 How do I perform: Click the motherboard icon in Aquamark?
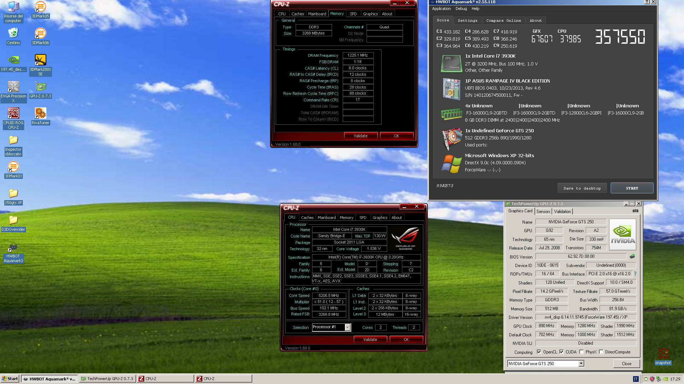(x=451, y=89)
